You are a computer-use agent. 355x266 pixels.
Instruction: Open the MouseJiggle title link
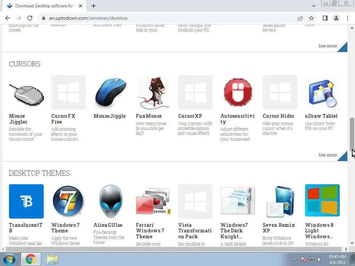(x=110, y=116)
